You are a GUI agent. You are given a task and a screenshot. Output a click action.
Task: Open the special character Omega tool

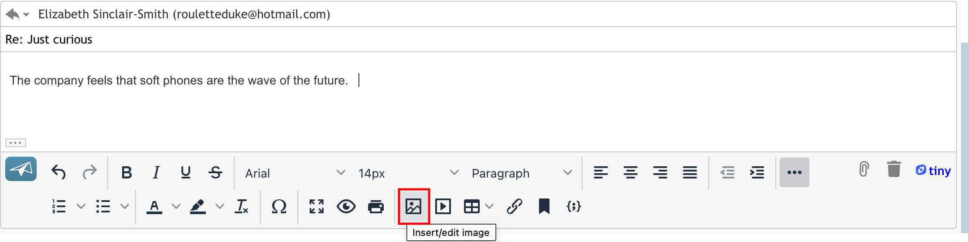click(279, 206)
